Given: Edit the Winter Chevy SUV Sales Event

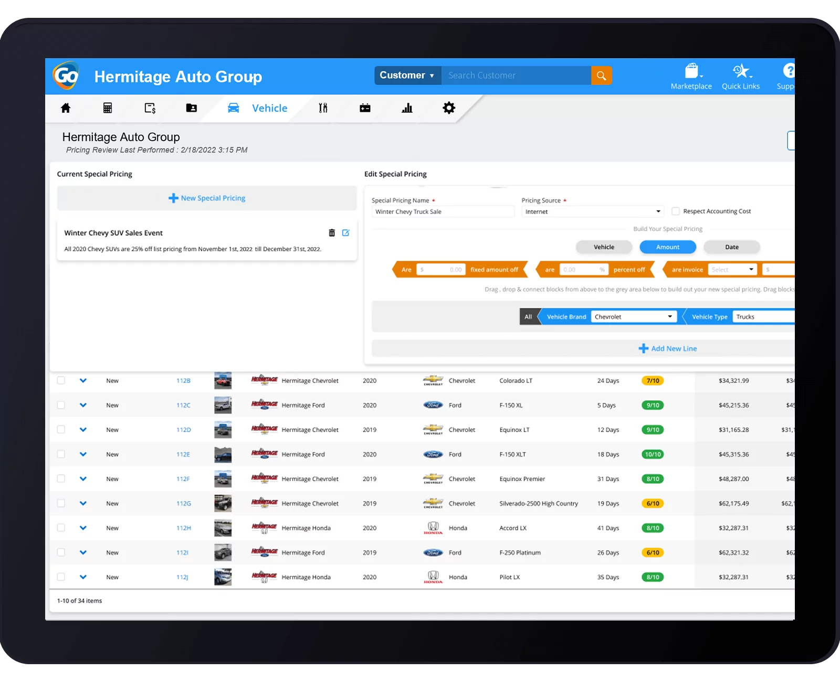Looking at the screenshot, I should (x=346, y=233).
